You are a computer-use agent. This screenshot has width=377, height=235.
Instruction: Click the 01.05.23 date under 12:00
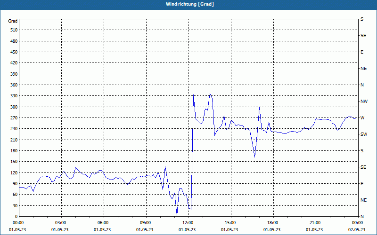[x=187, y=230]
